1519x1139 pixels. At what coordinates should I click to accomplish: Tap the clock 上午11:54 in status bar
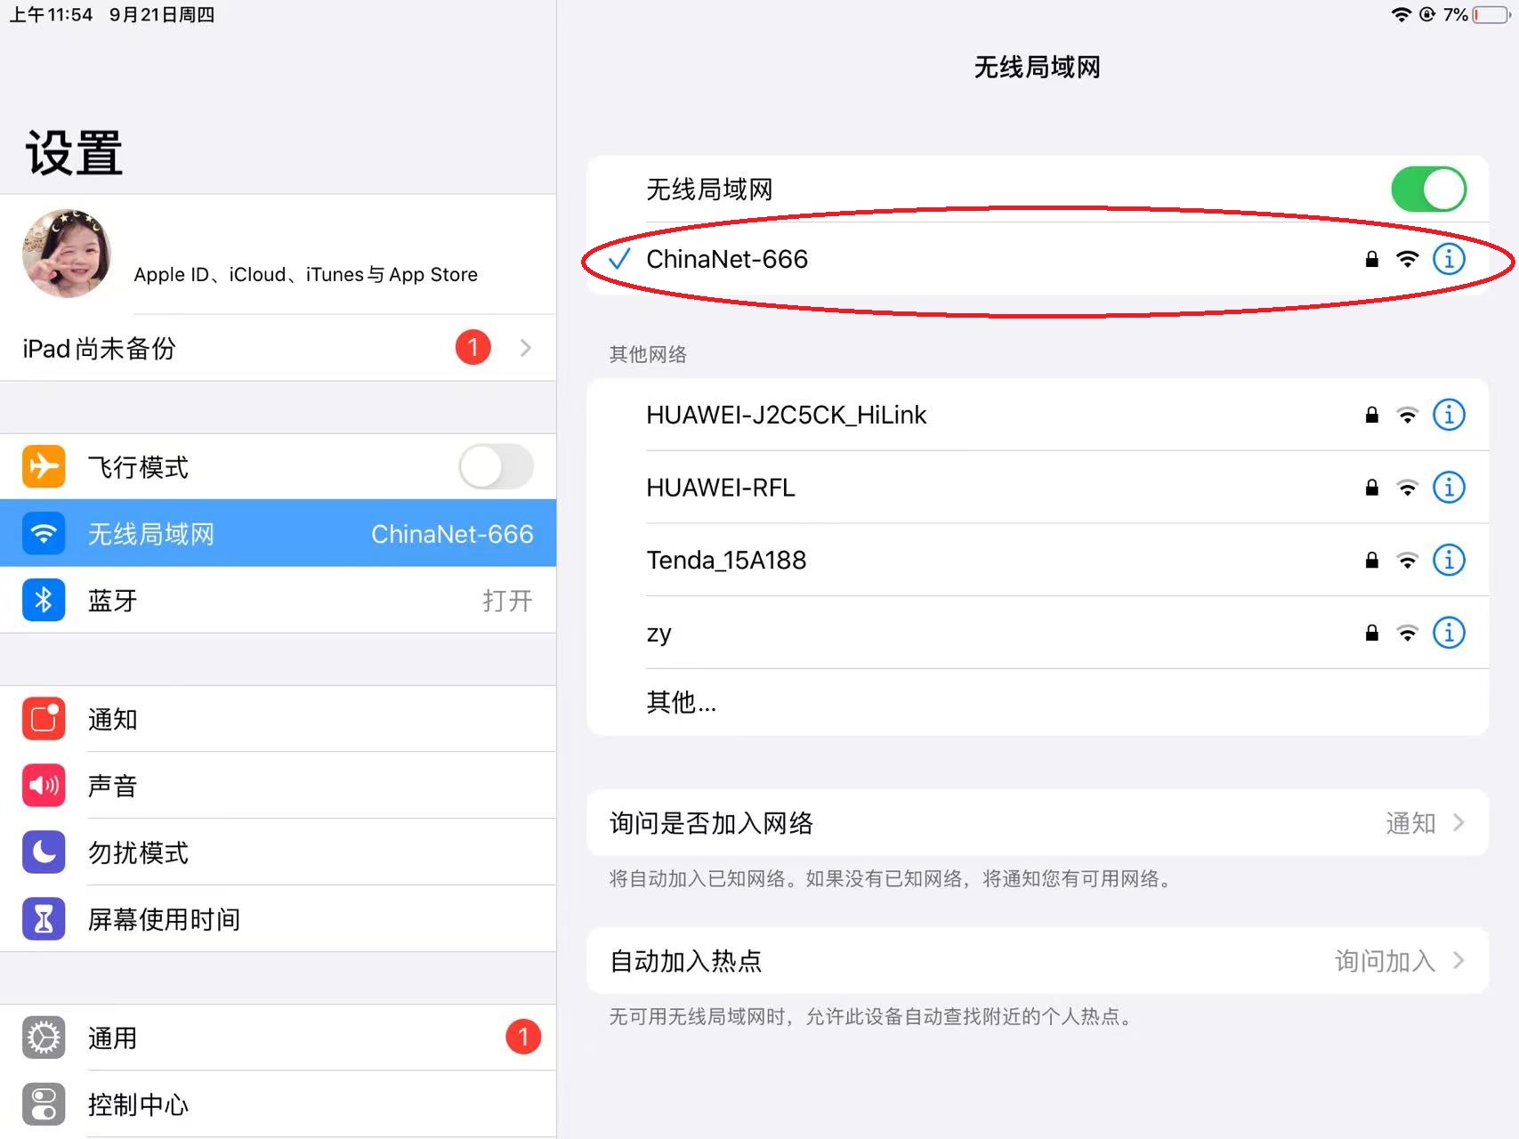51,14
